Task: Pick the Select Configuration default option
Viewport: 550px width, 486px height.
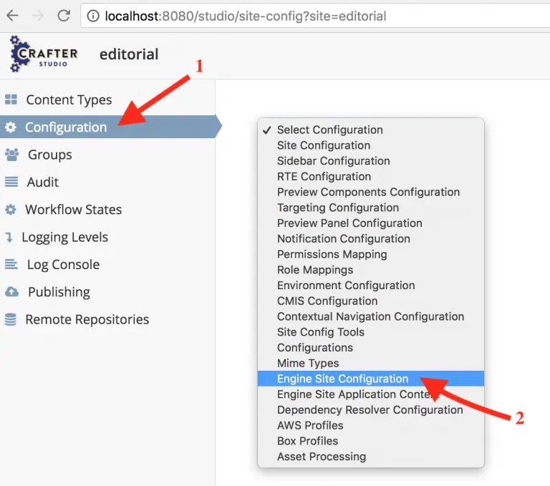Action: tap(329, 130)
